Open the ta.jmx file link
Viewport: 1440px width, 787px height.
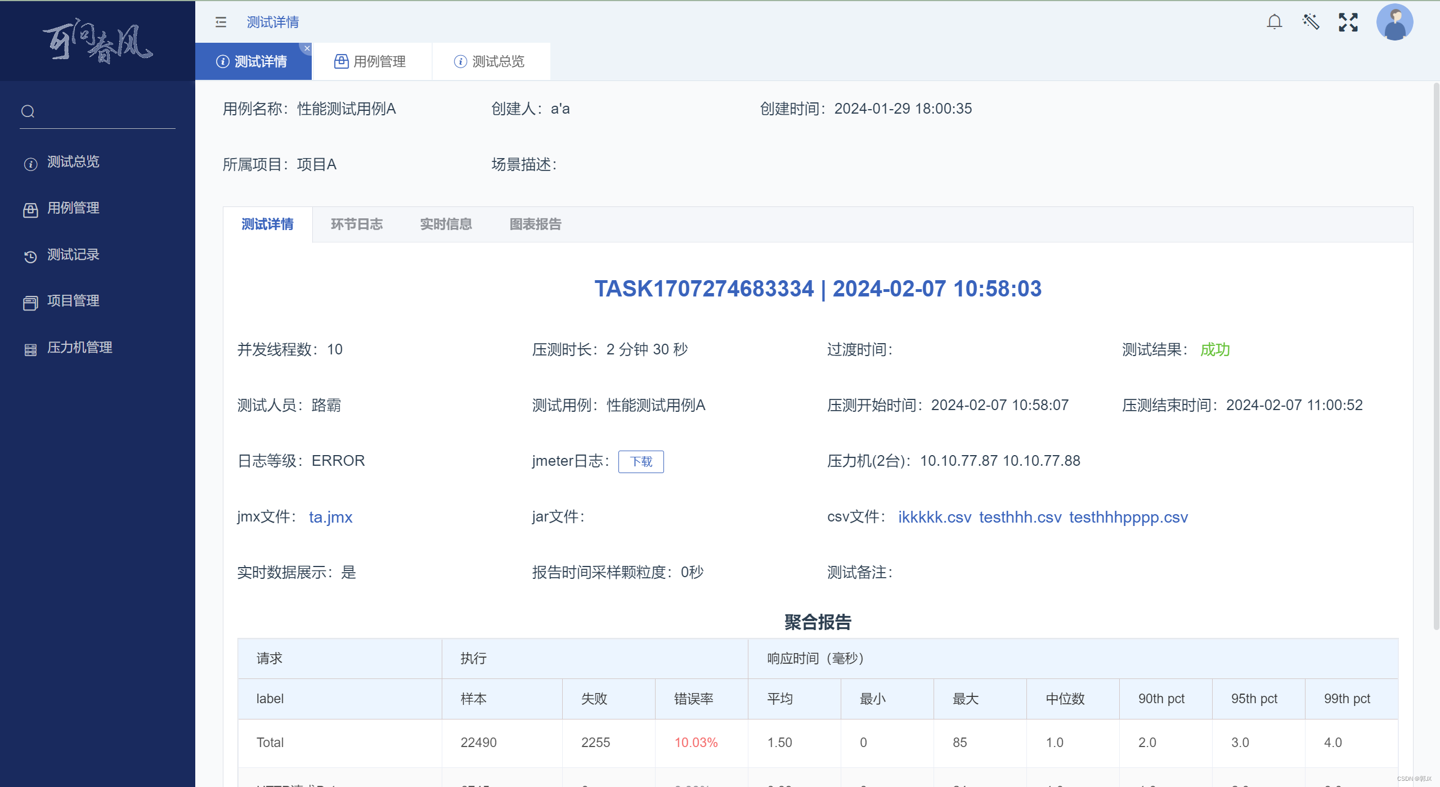tap(331, 517)
